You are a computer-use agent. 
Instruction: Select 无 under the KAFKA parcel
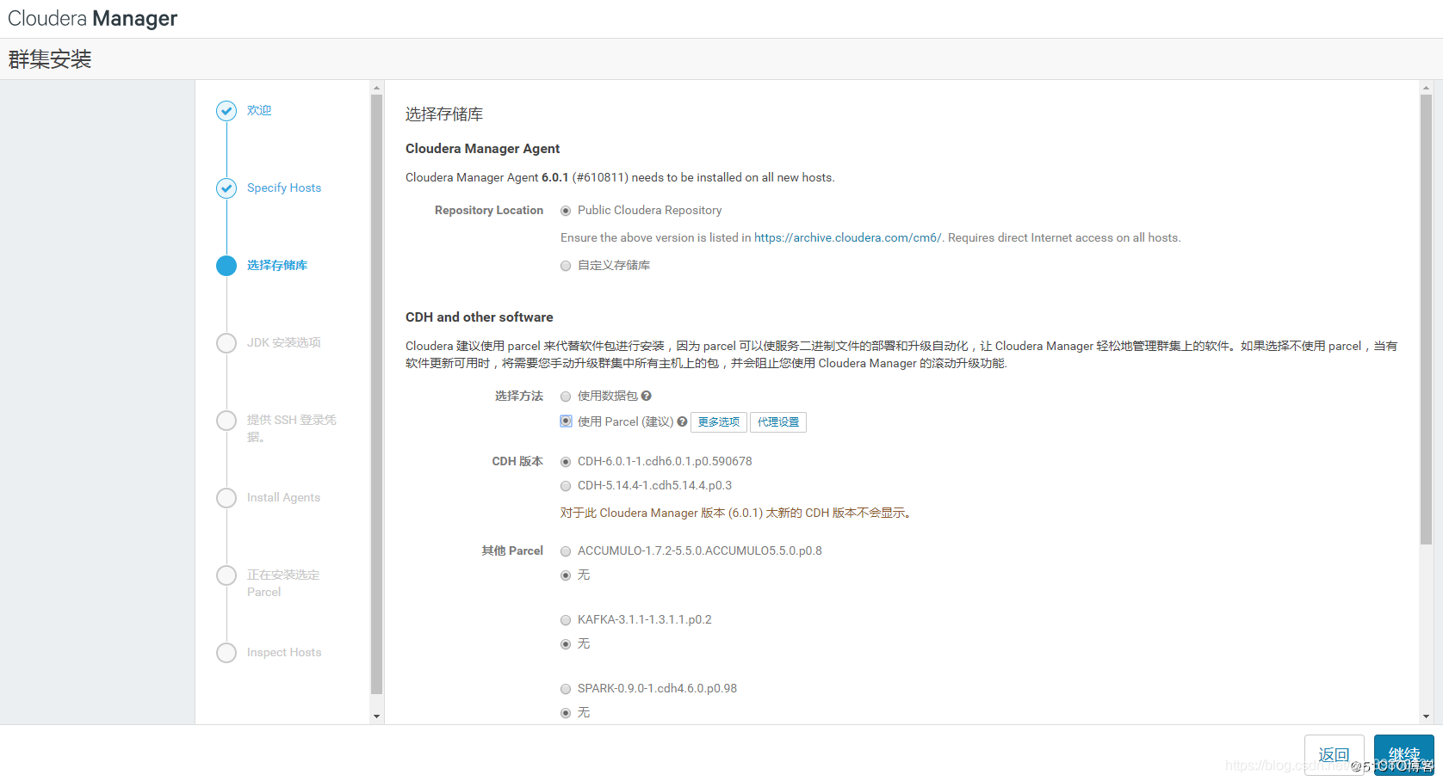click(566, 644)
